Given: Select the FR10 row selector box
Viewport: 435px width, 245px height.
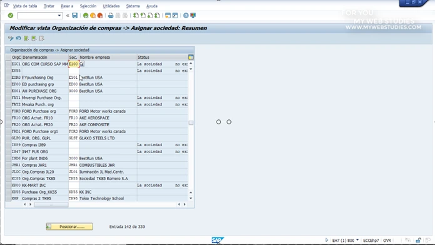Looking at the screenshot, I should (8, 117).
